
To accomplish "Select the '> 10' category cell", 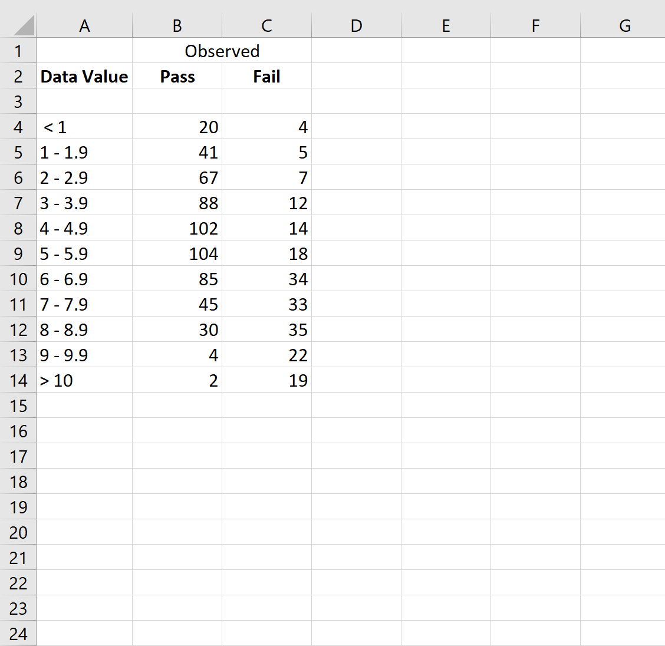I will point(84,380).
